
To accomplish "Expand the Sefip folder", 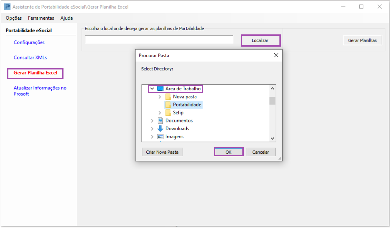I will point(160,113).
